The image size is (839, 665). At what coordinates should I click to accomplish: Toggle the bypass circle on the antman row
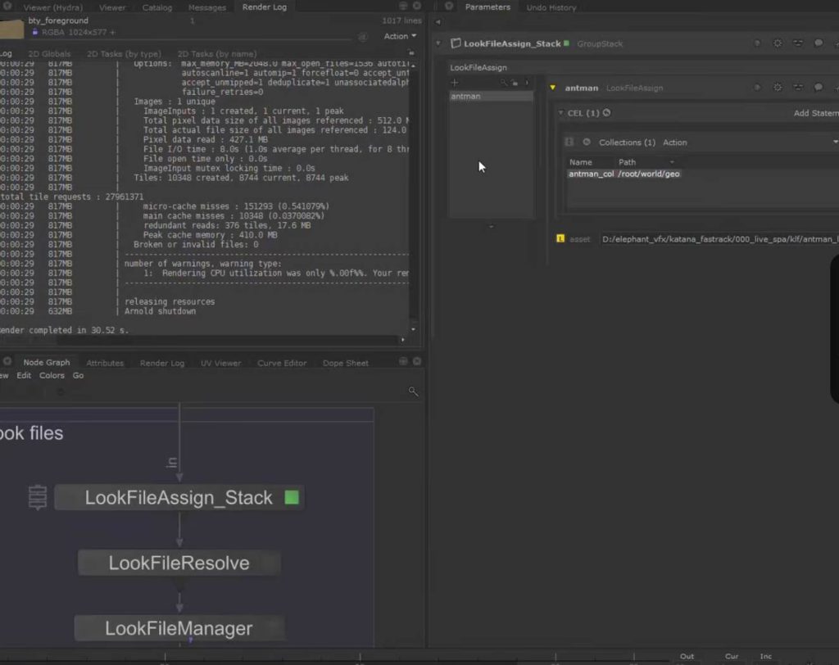[x=757, y=88]
